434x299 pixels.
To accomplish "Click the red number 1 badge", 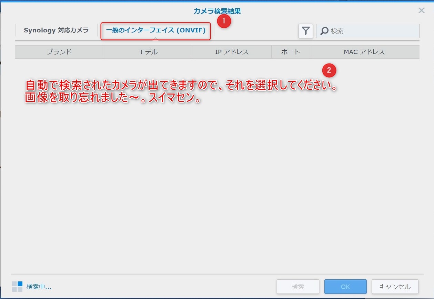I will (x=224, y=21).
